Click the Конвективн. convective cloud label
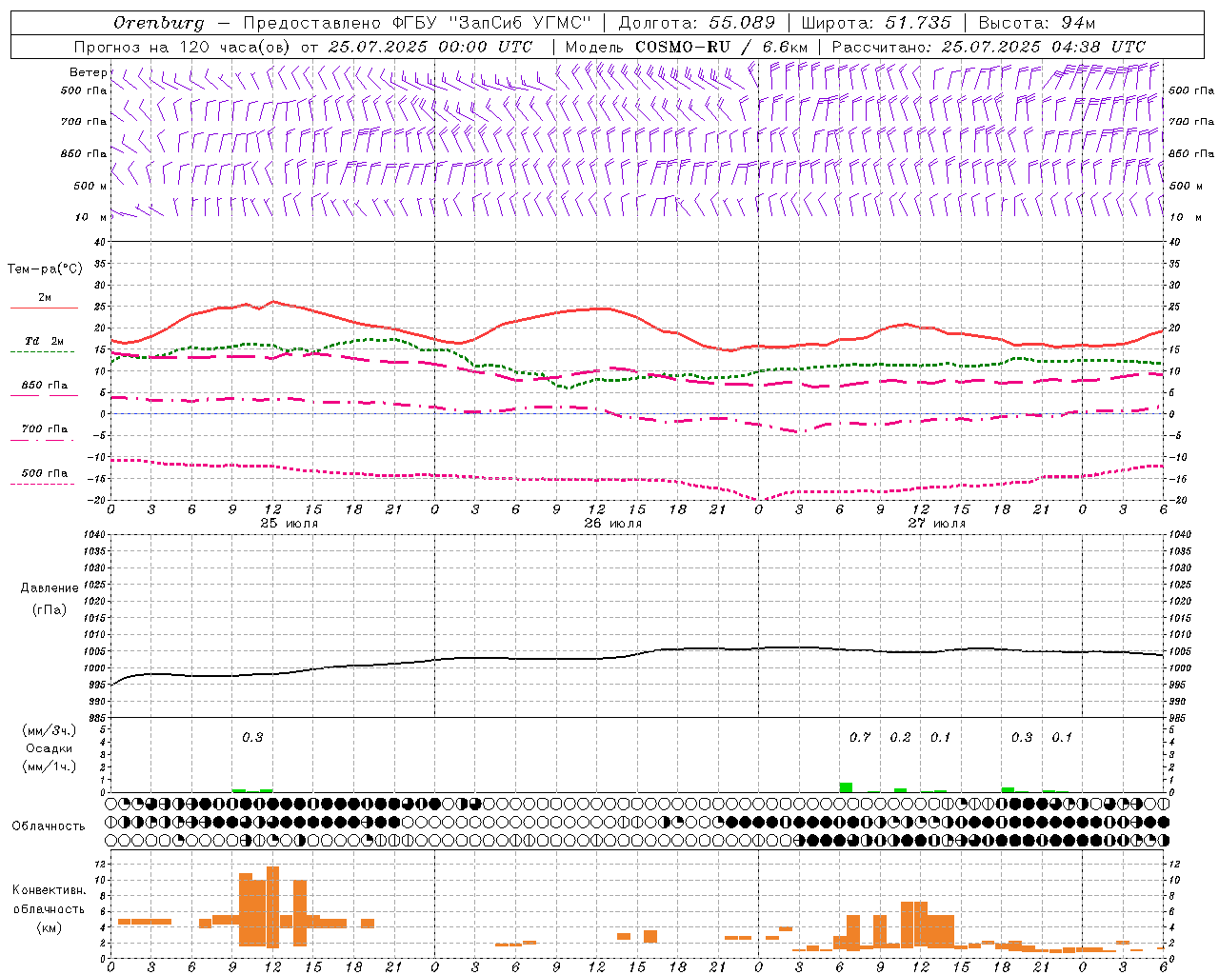The image size is (1219, 975). point(50,890)
